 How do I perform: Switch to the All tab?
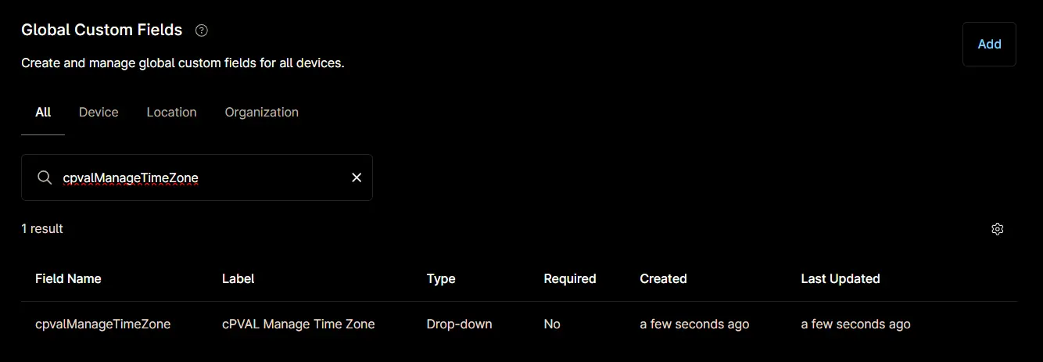tap(43, 112)
